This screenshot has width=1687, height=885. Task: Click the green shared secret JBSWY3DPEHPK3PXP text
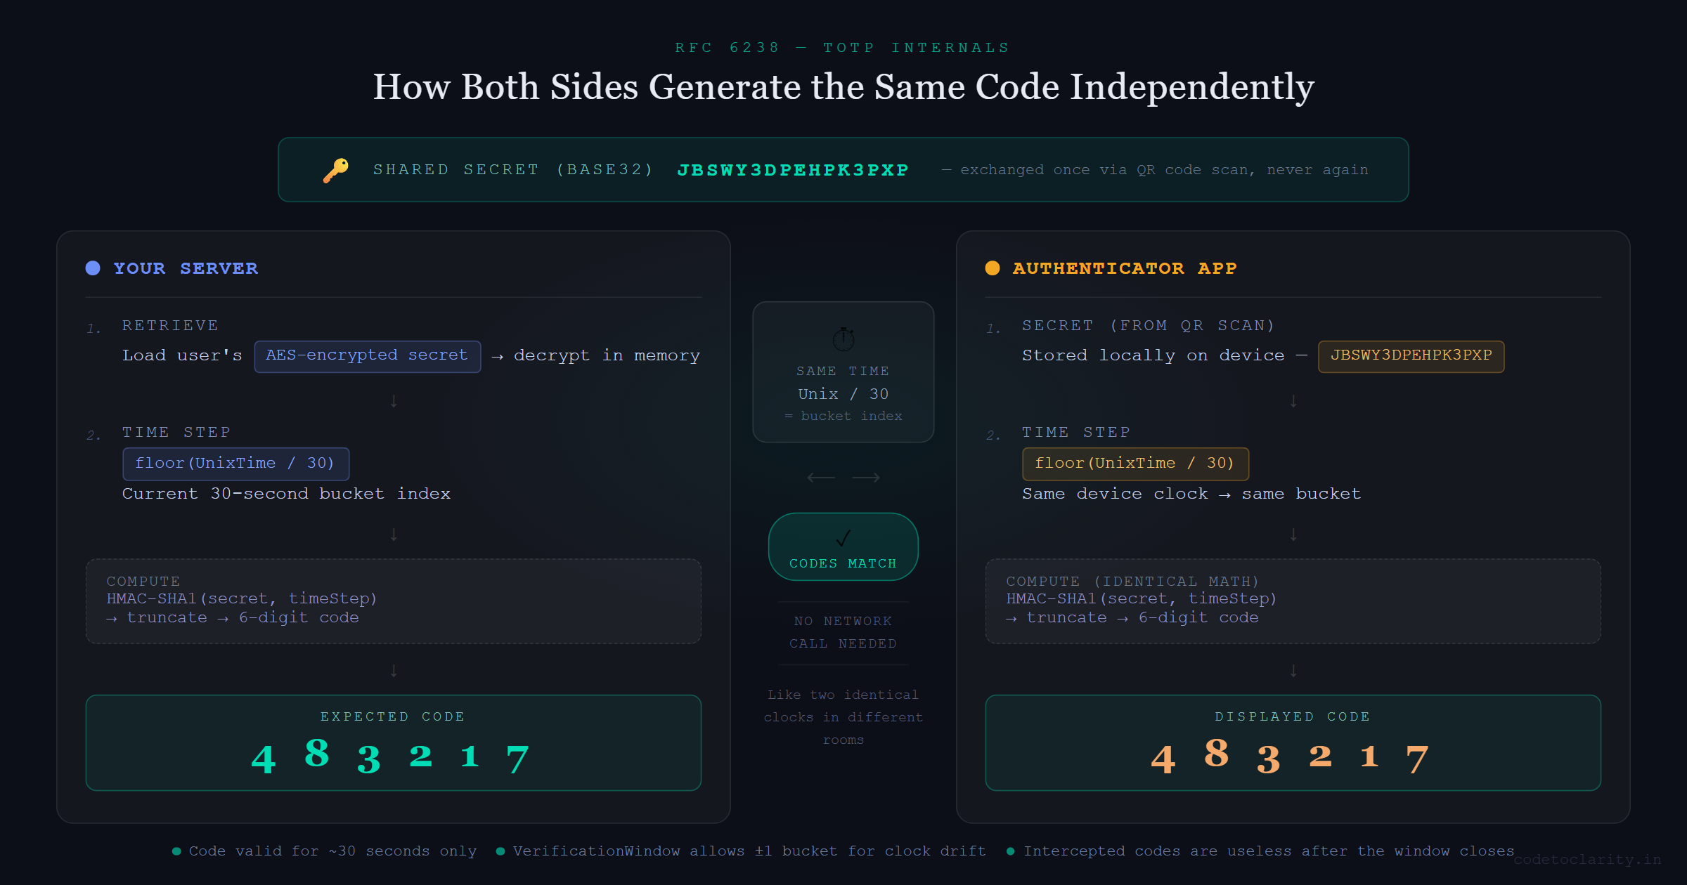point(793,169)
